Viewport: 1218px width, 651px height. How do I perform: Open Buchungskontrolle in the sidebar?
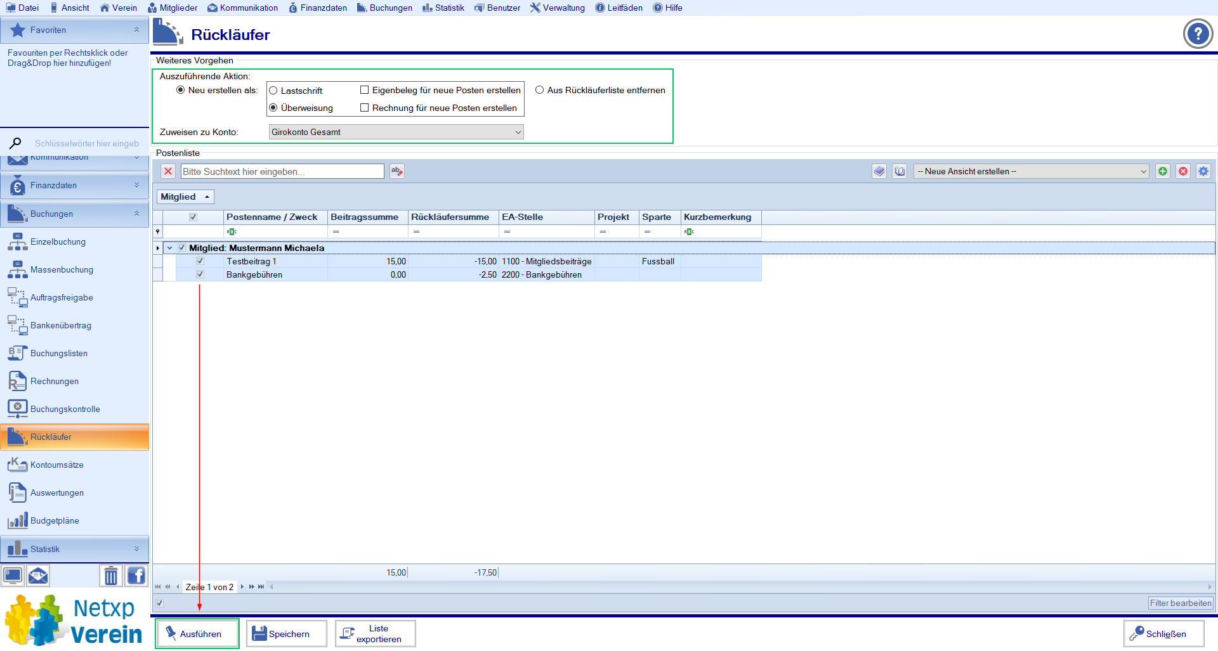click(x=65, y=409)
